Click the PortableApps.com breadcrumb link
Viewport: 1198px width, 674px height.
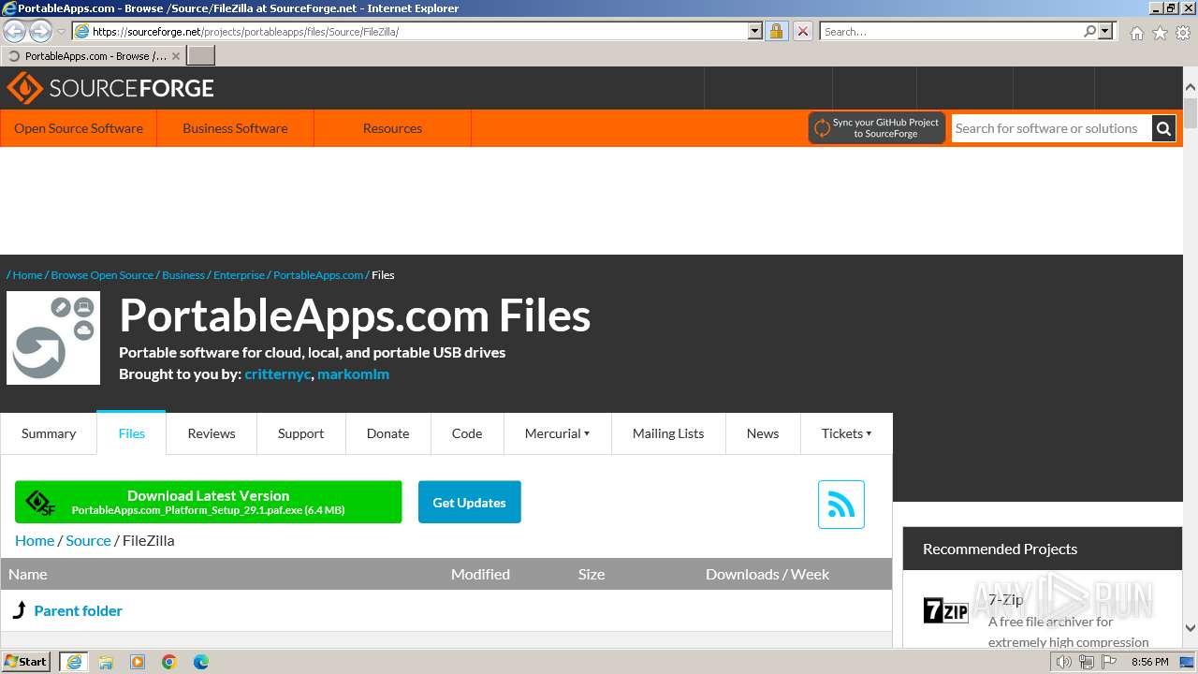pyautogui.click(x=318, y=275)
